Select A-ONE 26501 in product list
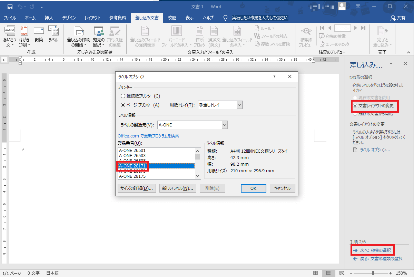This screenshot has width=414, height=277. pos(132,151)
